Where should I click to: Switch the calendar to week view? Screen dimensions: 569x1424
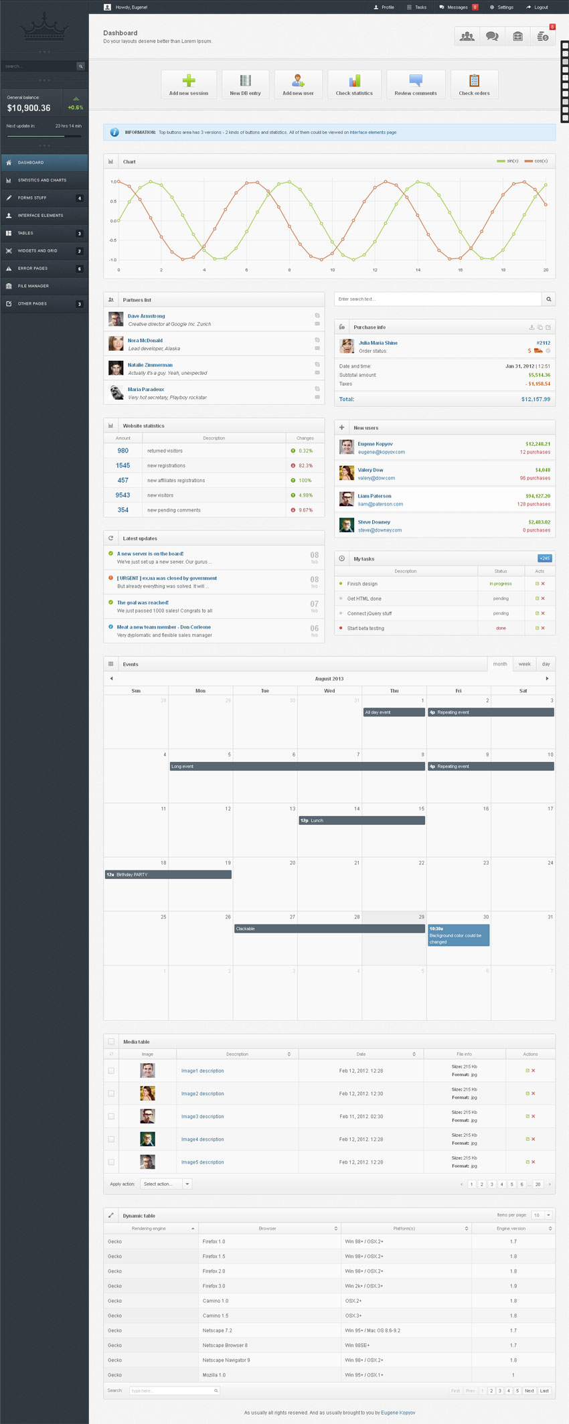pyautogui.click(x=524, y=664)
